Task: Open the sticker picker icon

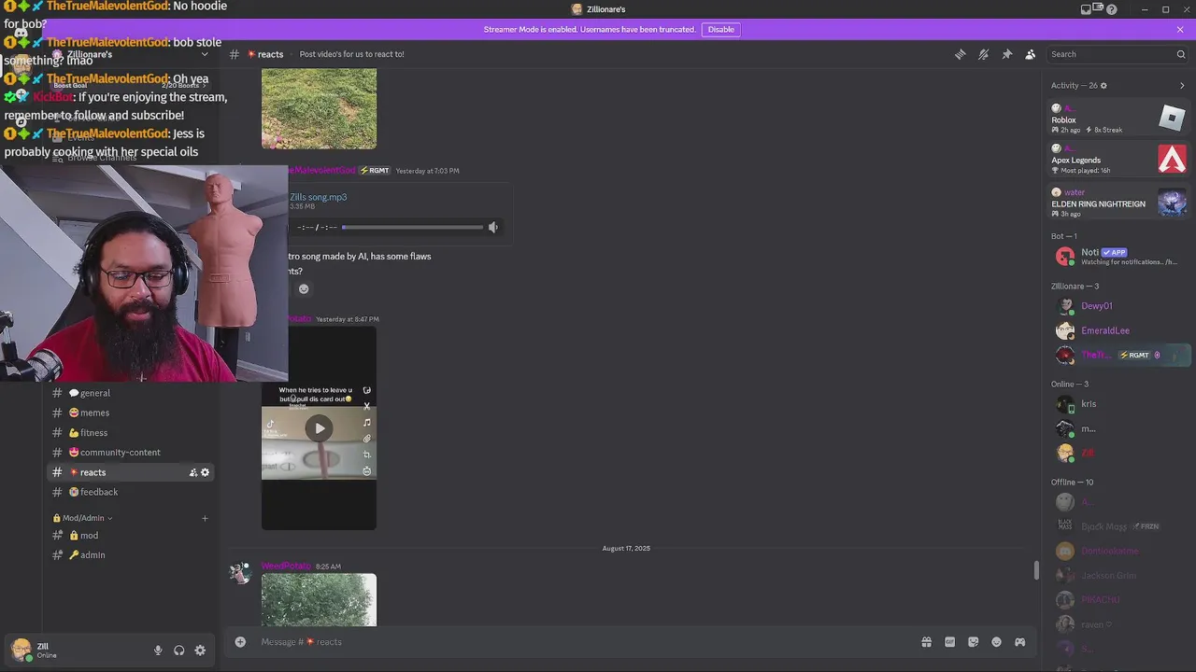Action: pyautogui.click(x=973, y=642)
